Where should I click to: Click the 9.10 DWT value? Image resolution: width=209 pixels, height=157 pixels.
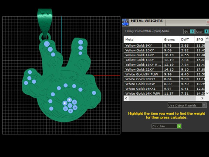tap(185, 69)
